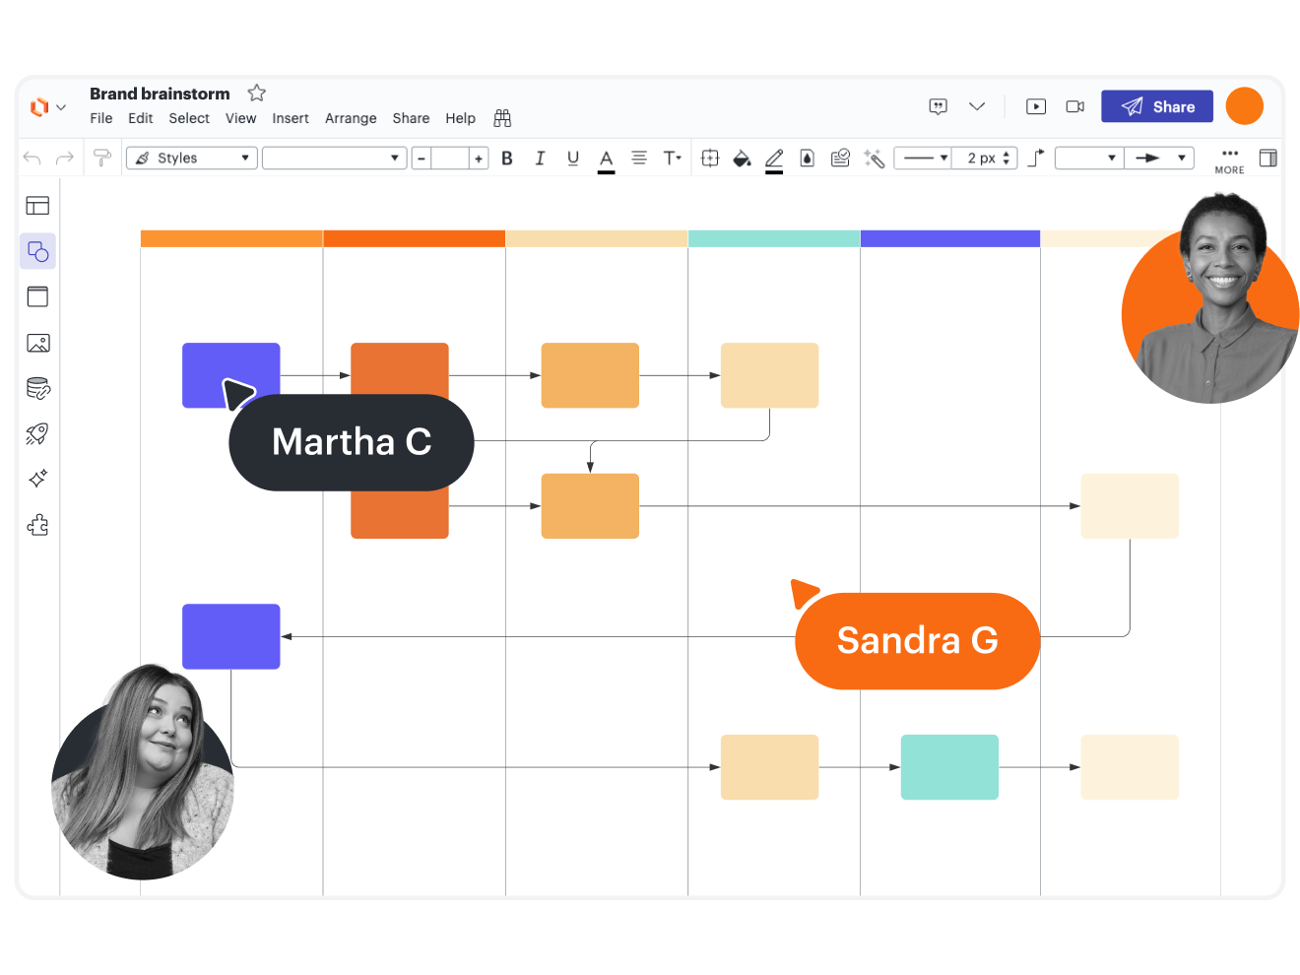This screenshot has height=975, width=1300.
Task: Click the puzzle piece integrations icon
Action: coord(37,525)
